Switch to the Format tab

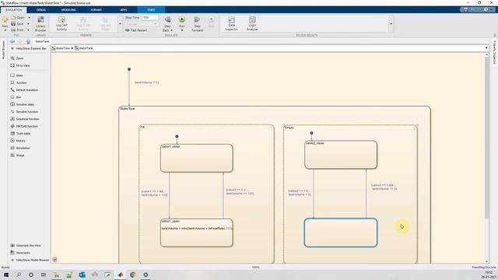[96, 10]
